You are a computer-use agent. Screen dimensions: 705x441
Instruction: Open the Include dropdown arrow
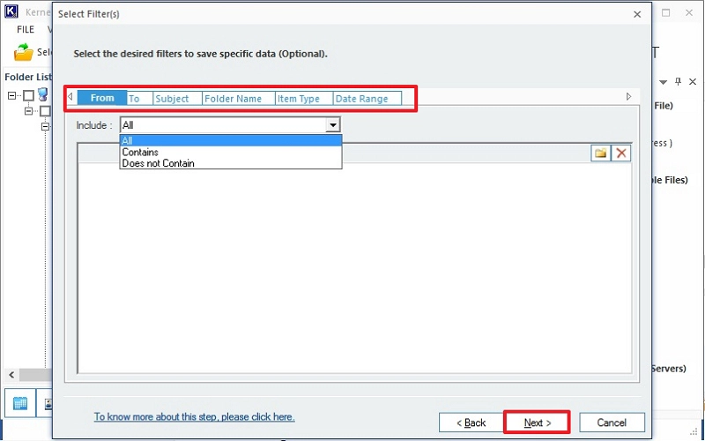pos(332,125)
